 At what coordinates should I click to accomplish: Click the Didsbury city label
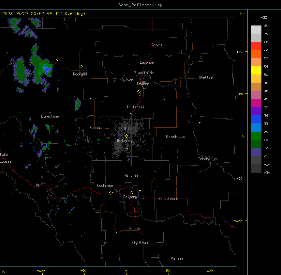pos(125,141)
